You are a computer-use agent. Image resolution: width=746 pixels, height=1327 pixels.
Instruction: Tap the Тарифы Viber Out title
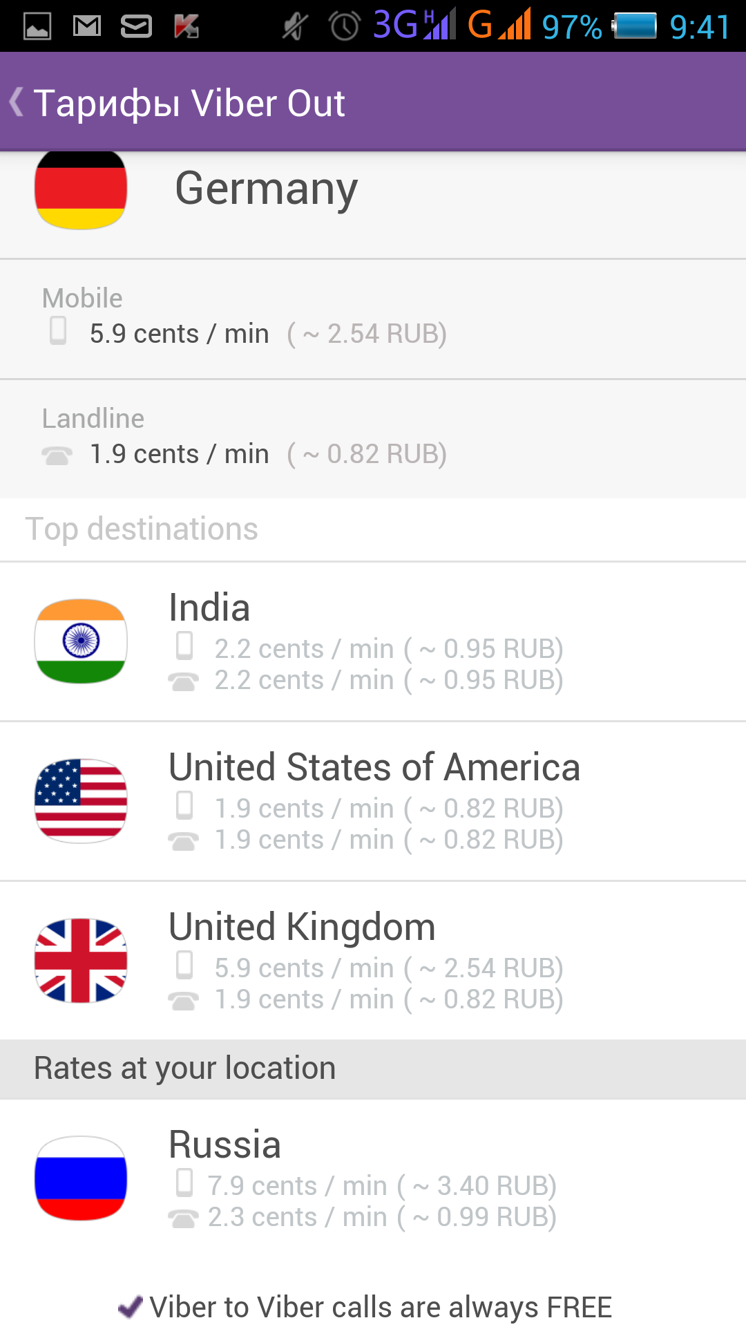coord(189,104)
